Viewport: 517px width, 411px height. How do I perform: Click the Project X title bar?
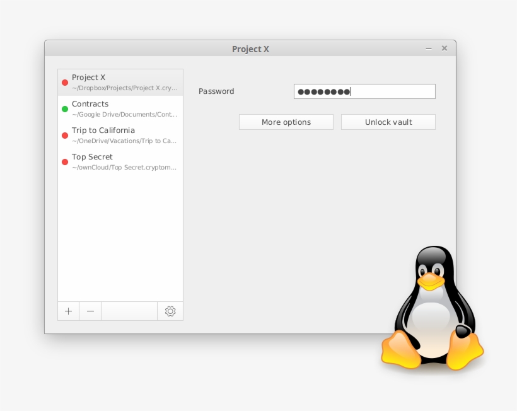250,49
